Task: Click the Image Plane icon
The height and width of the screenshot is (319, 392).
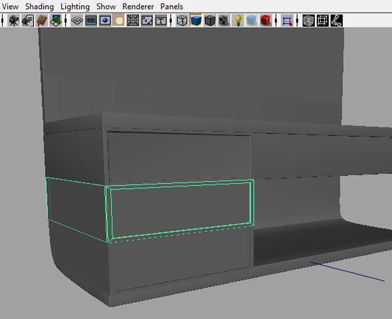Action: click(x=56, y=20)
